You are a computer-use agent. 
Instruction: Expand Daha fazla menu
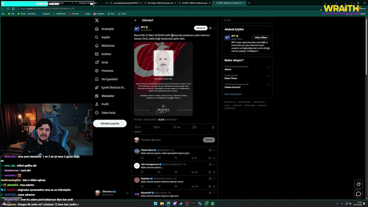[x=105, y=113]
